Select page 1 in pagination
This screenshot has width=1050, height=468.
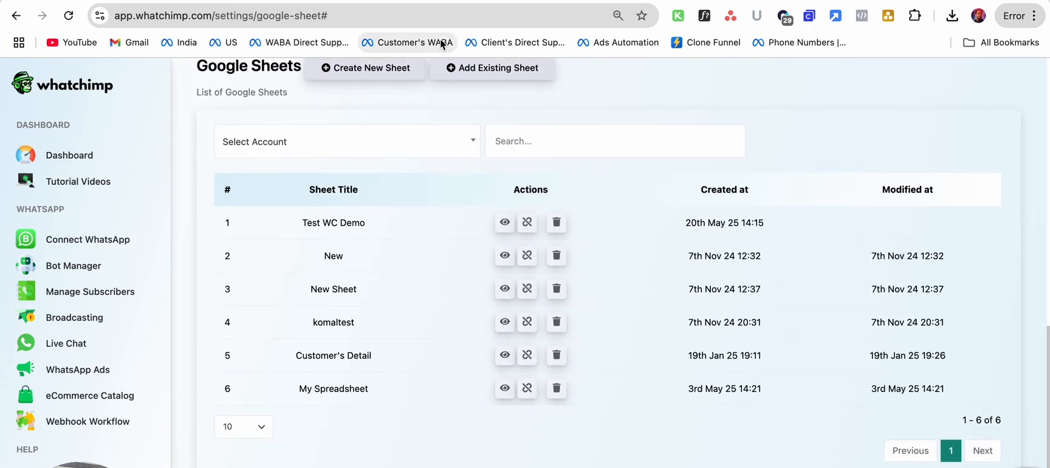[x=950, y=451]
